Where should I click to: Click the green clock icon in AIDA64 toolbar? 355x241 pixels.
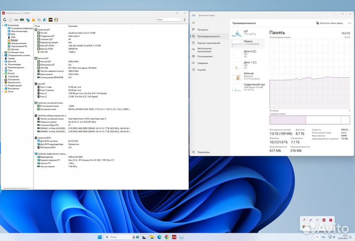[56, 20]
